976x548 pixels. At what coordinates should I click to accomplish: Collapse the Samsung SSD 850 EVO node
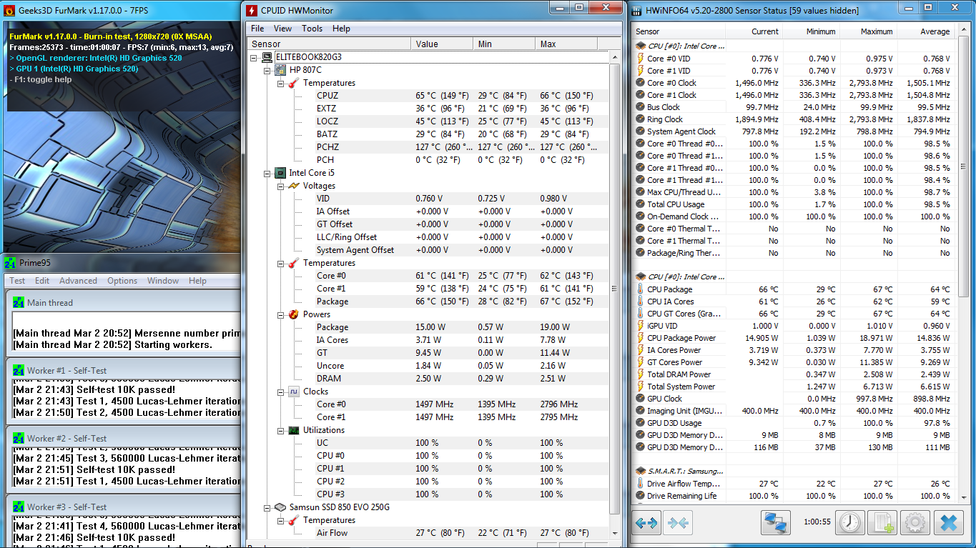click(268, 507)
